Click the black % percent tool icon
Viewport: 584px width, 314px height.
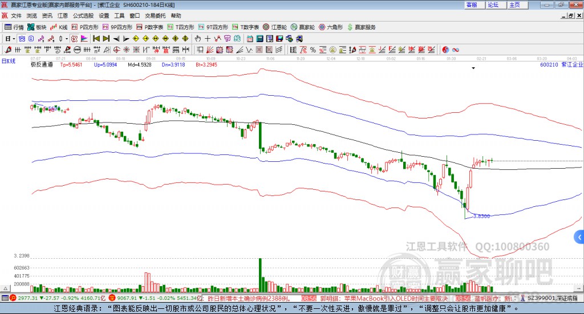click(x=313, y=50)
